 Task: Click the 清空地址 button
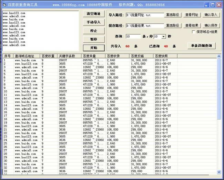(x=94, y=14)
